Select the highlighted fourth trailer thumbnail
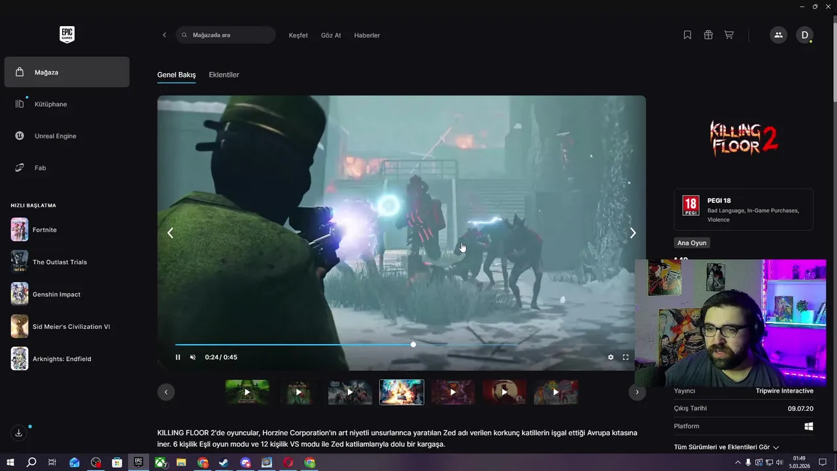Viewport: 837px width, 471px height. 401,392
